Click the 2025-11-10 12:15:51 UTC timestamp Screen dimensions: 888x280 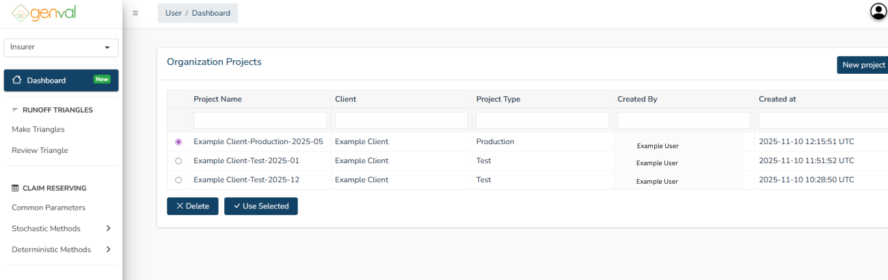pos(807,142)
